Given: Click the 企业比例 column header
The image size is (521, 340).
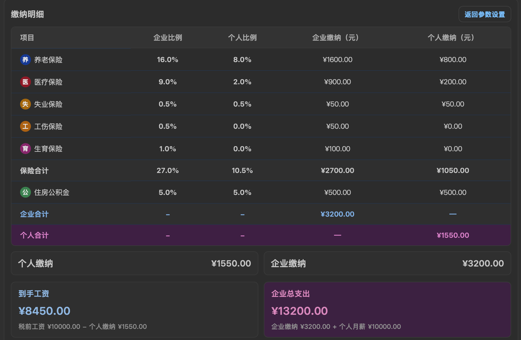Looking at the screenshot, I should (168, 38).
